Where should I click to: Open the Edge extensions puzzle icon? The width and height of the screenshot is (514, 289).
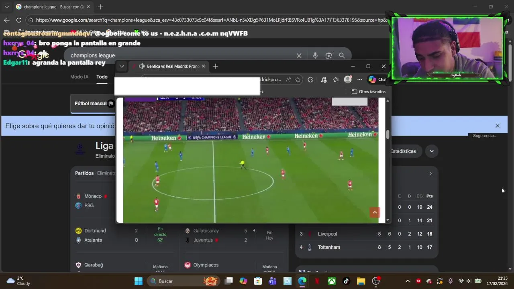[310, 79]
